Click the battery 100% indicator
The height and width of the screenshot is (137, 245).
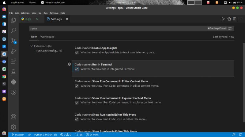(x=238, y=2)
